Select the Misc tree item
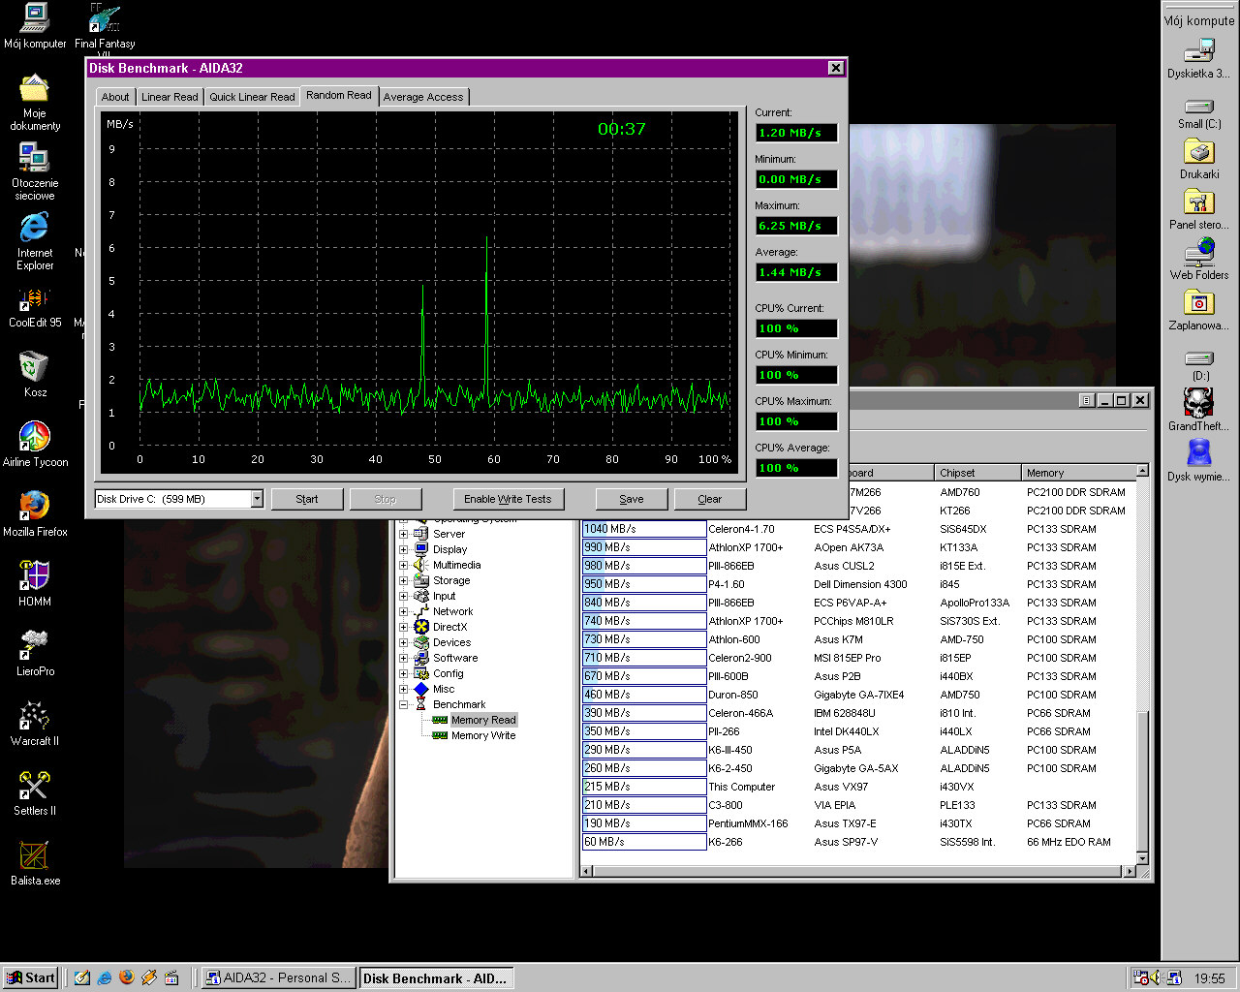This screenshot has width=1240, height=992. tap(444, 689)
